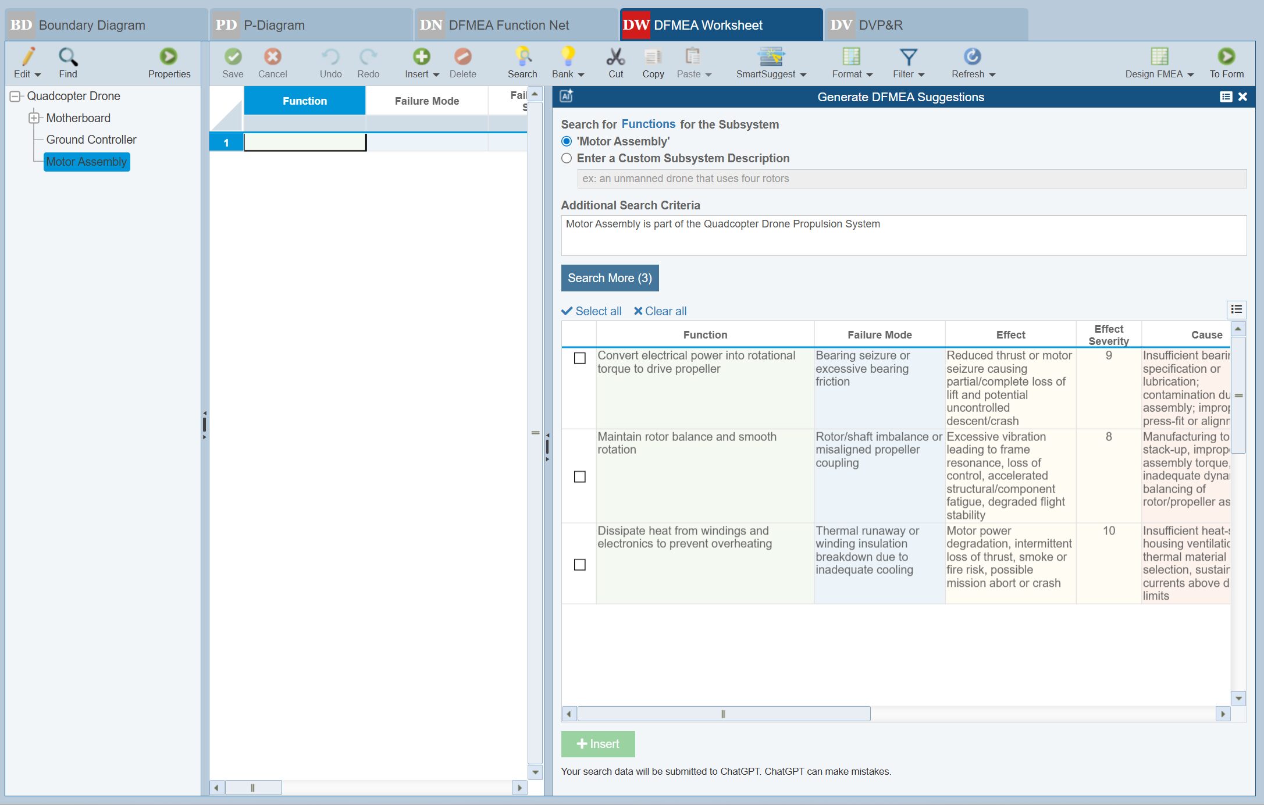
Task: Click the To Form icon
Action: 1226,62
